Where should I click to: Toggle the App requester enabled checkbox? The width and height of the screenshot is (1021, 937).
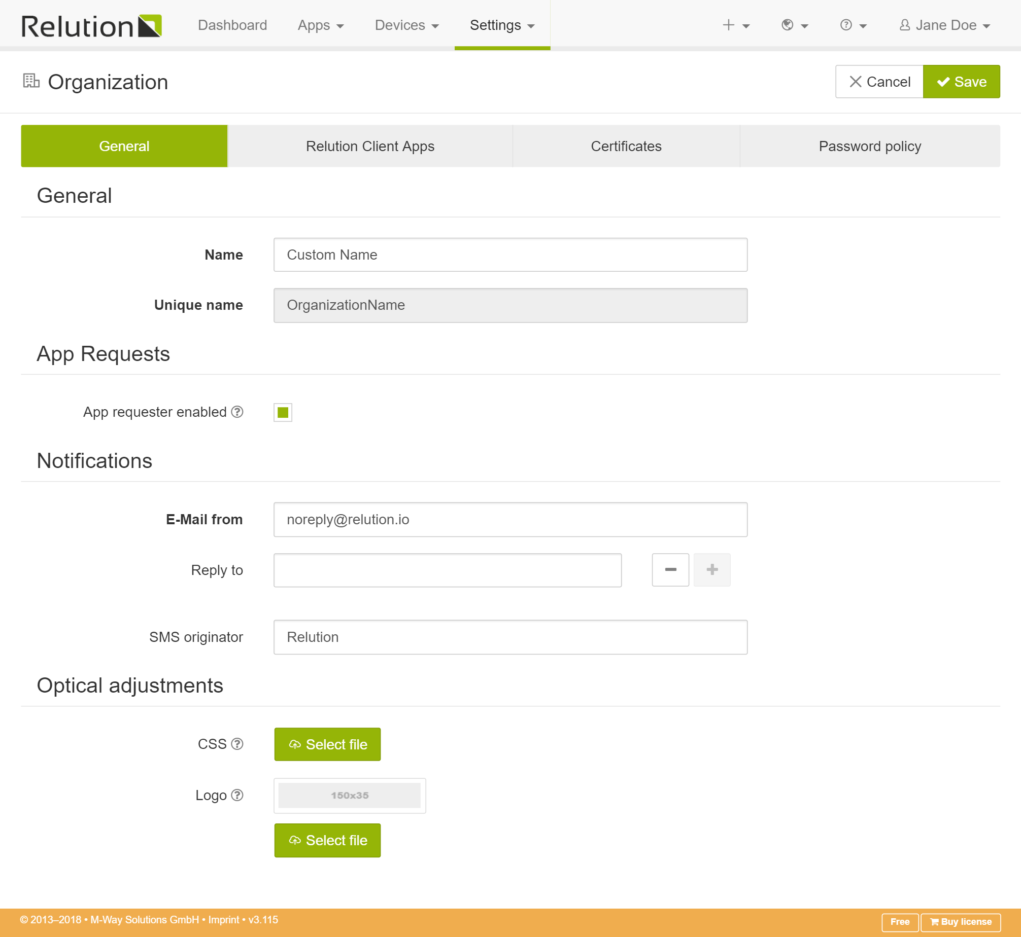(x=283, y=412)
